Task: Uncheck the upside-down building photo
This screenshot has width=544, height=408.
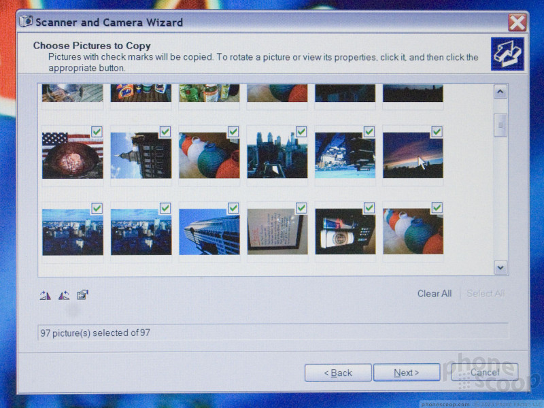Action: coord(369,132)
